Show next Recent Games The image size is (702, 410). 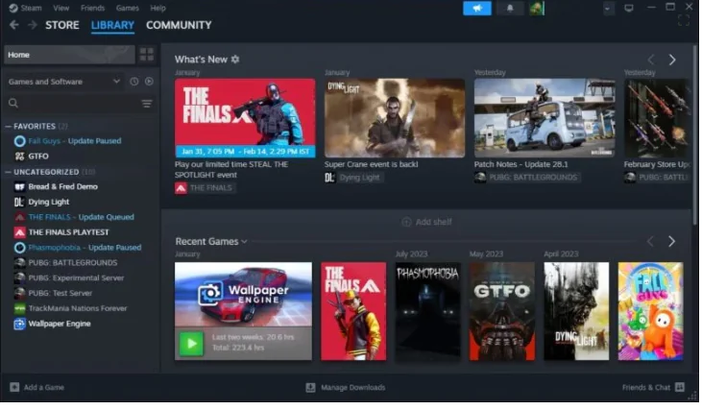[671, 242]
